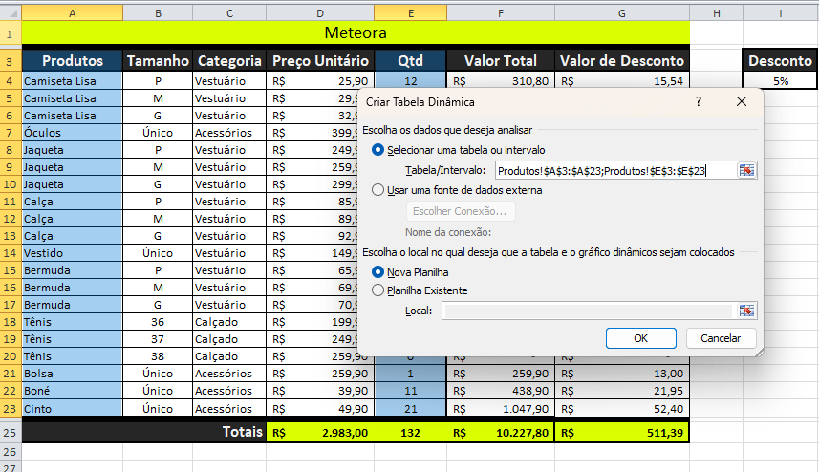The height and width of the screenshot is (472, 819).
Task: Click the Desconto header cell
Action: coord(780,61)
